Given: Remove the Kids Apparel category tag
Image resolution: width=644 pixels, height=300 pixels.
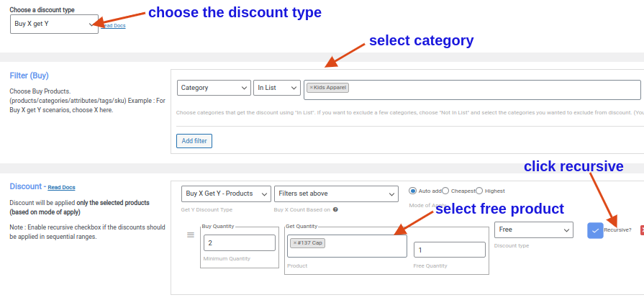Looking at the screenshot, I should coord(311,88).
